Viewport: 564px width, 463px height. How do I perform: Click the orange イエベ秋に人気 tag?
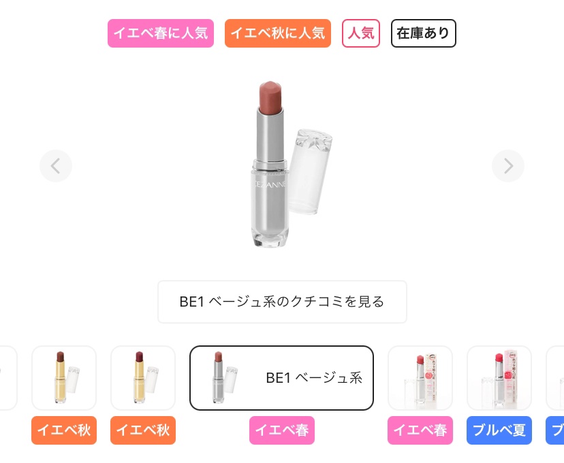(278, 33)
